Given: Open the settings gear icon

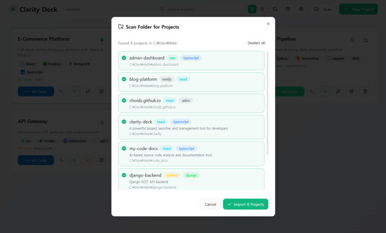Looking at the screenshot, I should click(x=301, y=9).
